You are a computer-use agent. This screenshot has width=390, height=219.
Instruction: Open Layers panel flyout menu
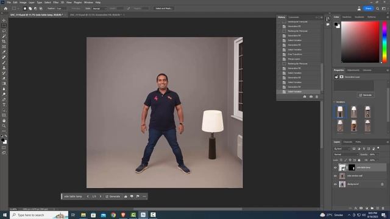click(x=388, y=142)
